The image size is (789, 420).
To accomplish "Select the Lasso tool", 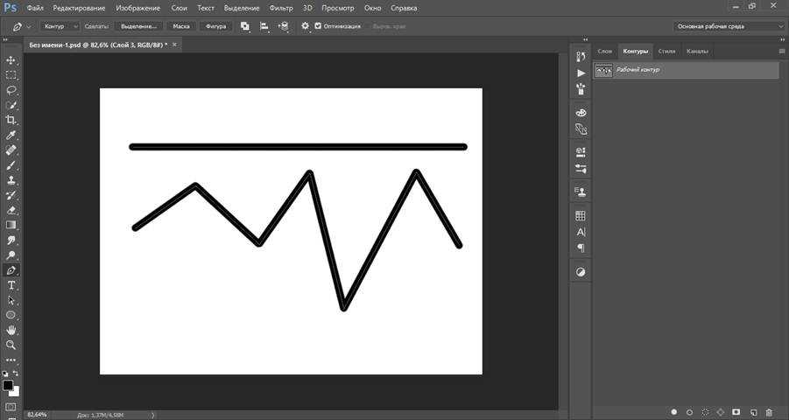I will click(11, 90).
